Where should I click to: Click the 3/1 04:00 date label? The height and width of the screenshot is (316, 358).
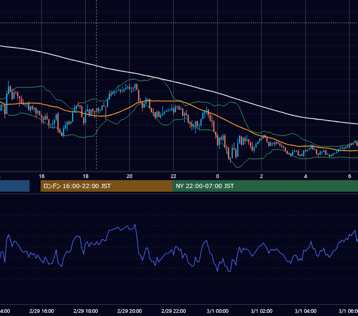click(x=305, y=311)
